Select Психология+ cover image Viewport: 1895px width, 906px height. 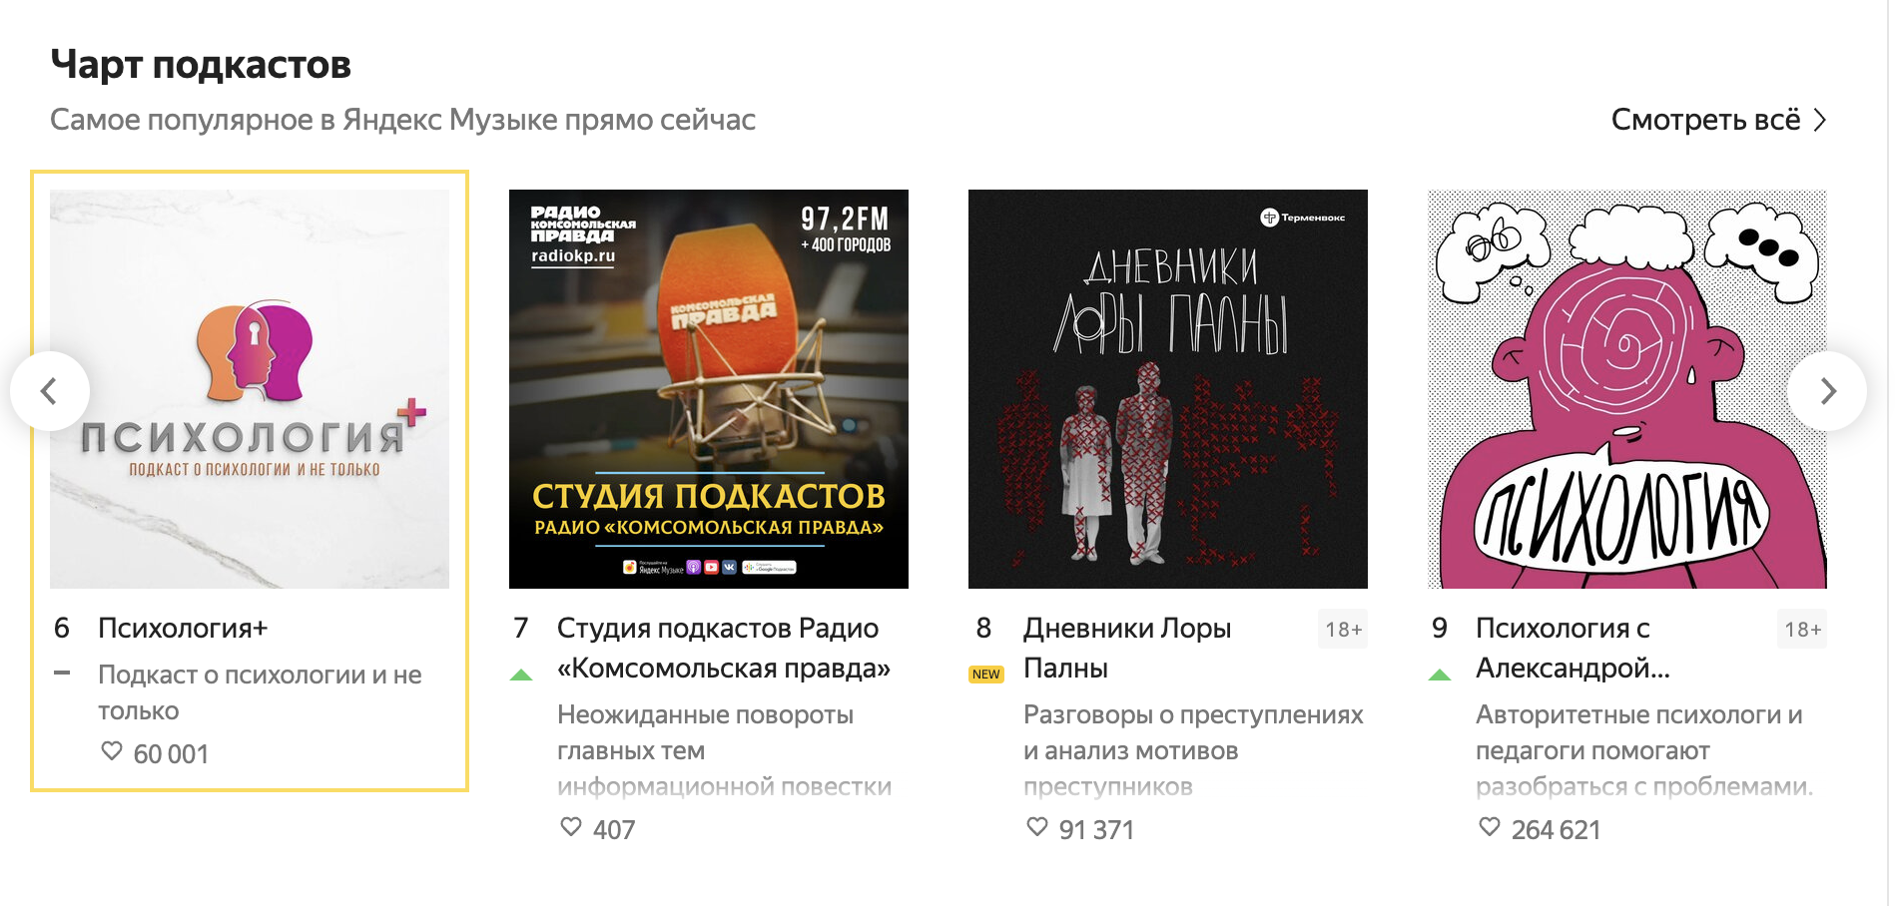[250, 389]
